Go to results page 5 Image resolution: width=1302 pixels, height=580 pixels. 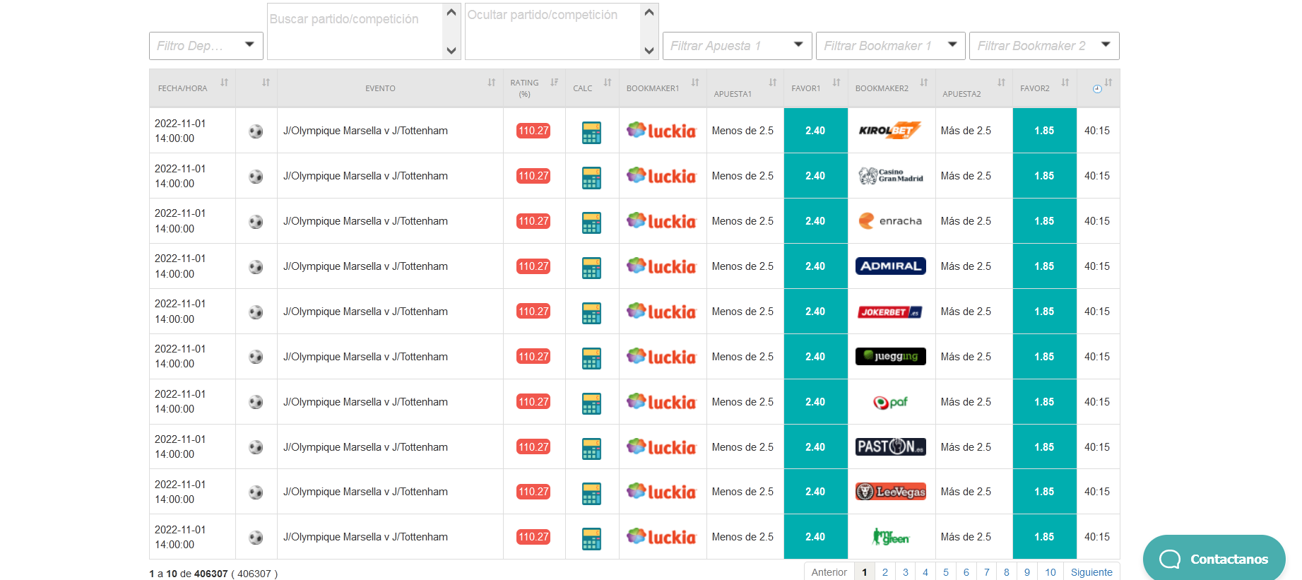946,572
